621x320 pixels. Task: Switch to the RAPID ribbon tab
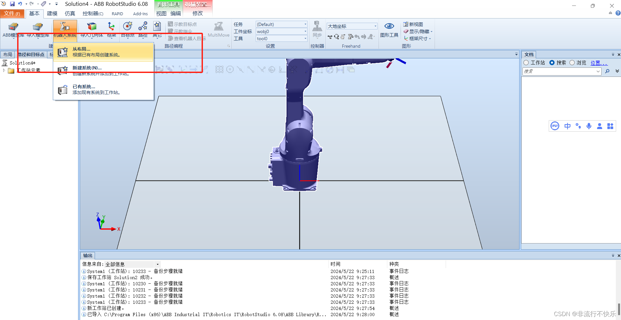tap(117, 14)
